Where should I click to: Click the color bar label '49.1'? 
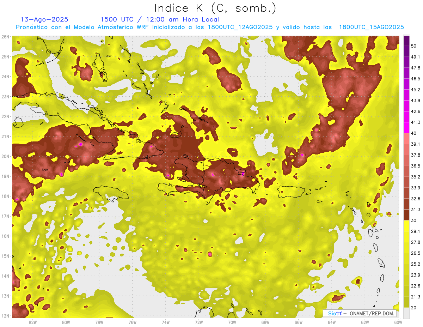click(416, 57)
